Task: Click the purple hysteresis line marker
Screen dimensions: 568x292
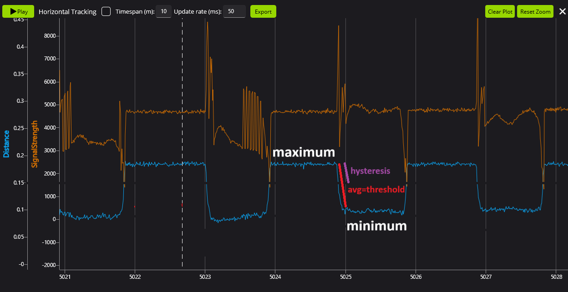Action: pos(346,173)
